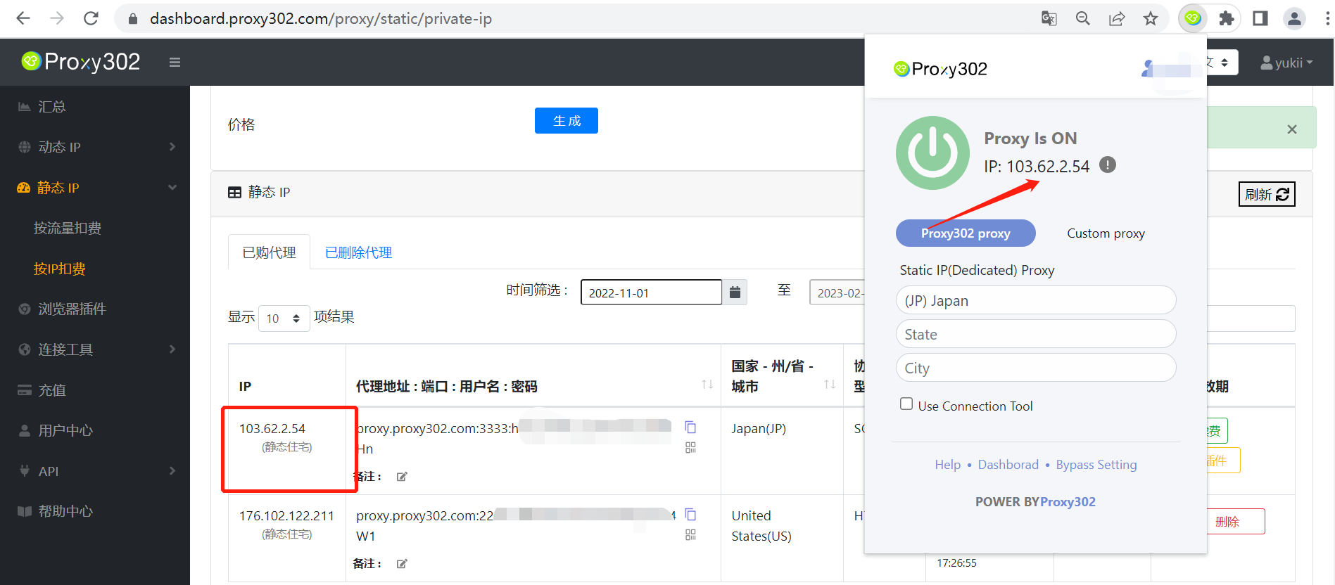
Task: Click the Proxy302 extension icon in toolbar
Action: pos(1193,18)
